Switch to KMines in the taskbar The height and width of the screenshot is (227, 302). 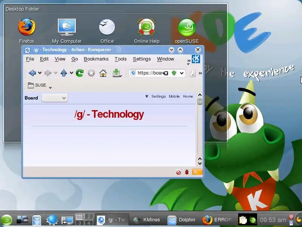(147, 220)
